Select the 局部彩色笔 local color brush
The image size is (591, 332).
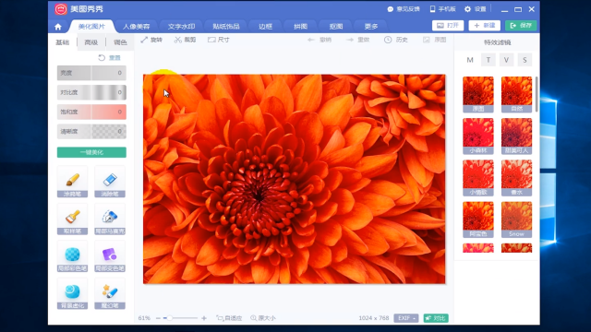click(x=72, y=256)
